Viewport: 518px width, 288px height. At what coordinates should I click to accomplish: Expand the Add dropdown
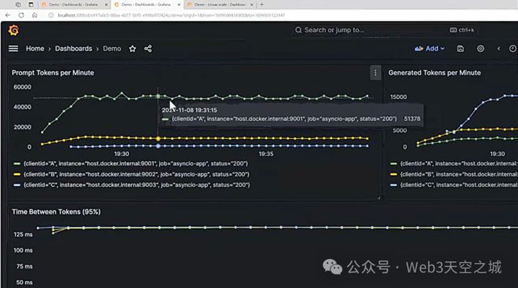429,49
